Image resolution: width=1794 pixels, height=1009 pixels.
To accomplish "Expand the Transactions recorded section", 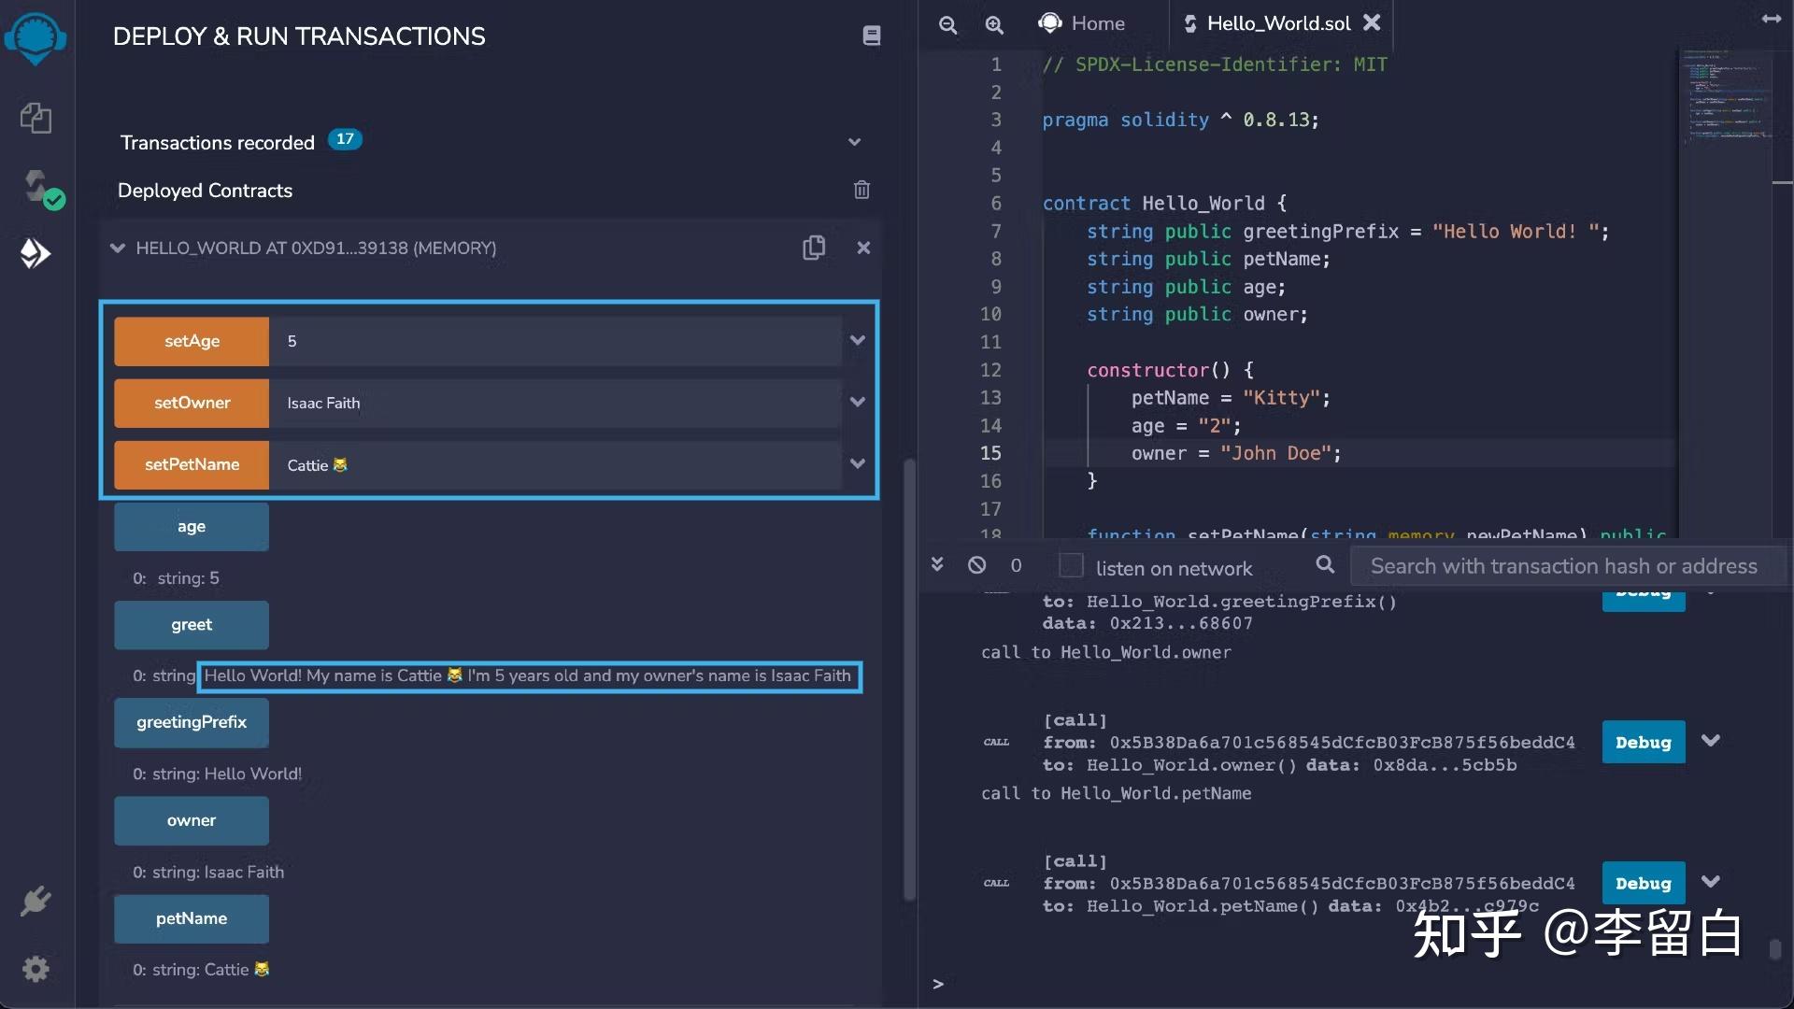I will (x=854, y=142).
